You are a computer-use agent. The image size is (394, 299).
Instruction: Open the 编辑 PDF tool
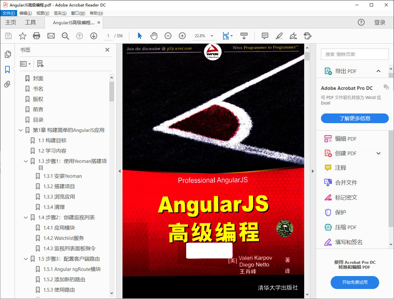pyautogui.click(x=346, y=139)
